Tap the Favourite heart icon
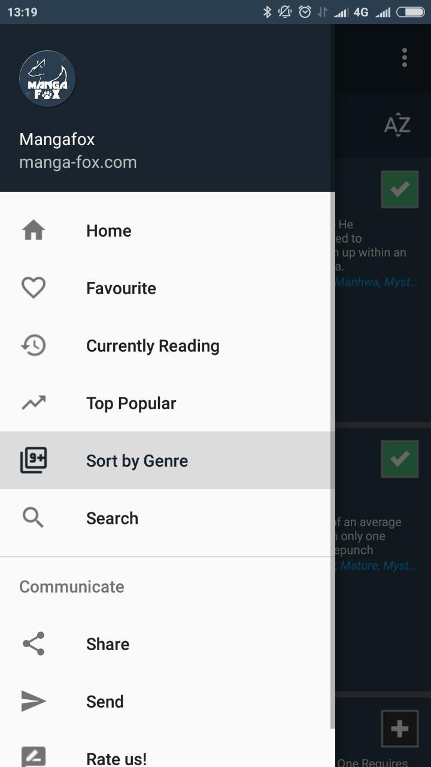 (x=34, y=288)
